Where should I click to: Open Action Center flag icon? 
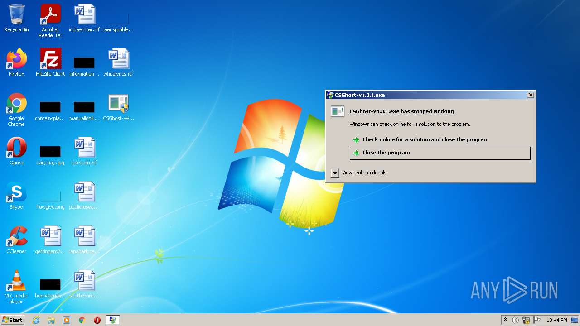pyautogui.click(x=537, y=320)
